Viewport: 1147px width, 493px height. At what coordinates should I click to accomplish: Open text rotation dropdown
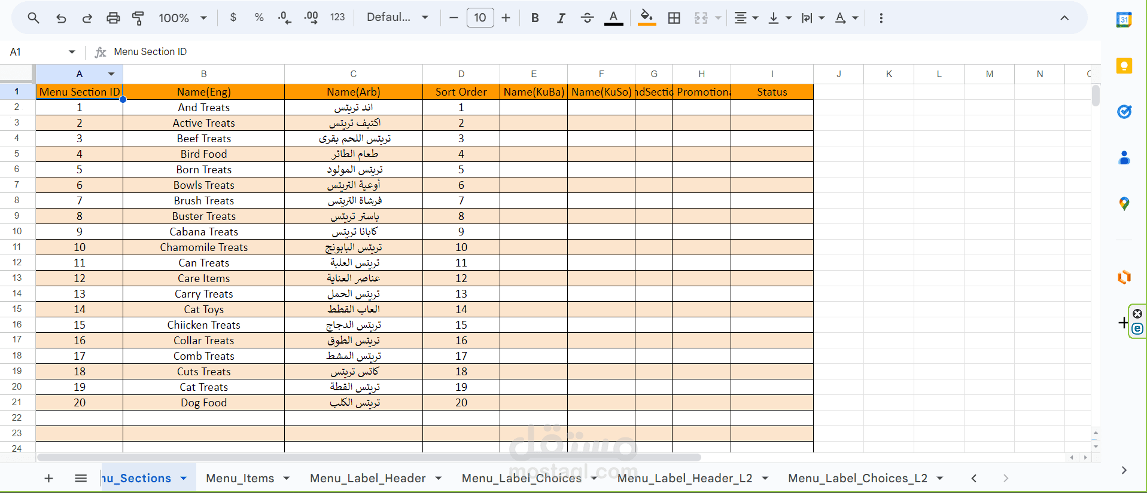tap(846, 18)
